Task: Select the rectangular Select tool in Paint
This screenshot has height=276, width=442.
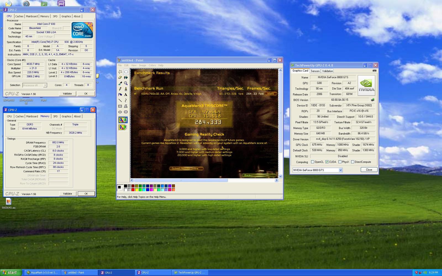Action: pos(126,72)
